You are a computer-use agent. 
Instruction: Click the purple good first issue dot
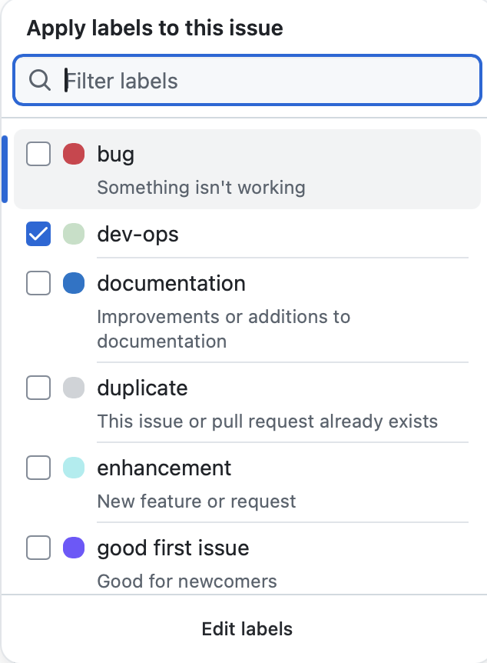(x=73, y=548)
